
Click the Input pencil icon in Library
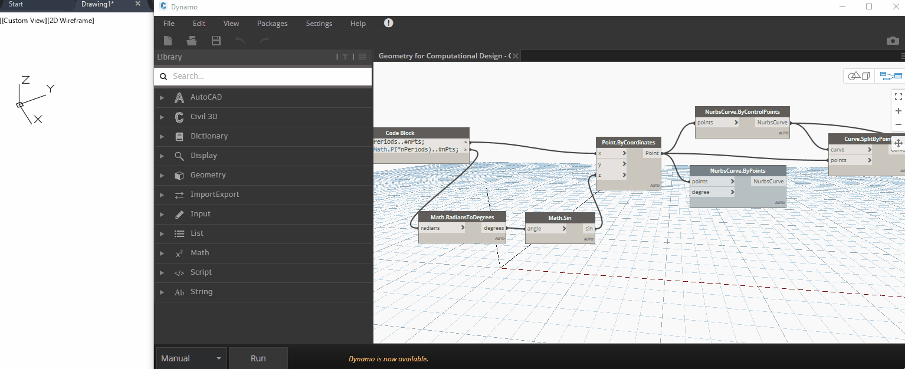pos(179,215)
